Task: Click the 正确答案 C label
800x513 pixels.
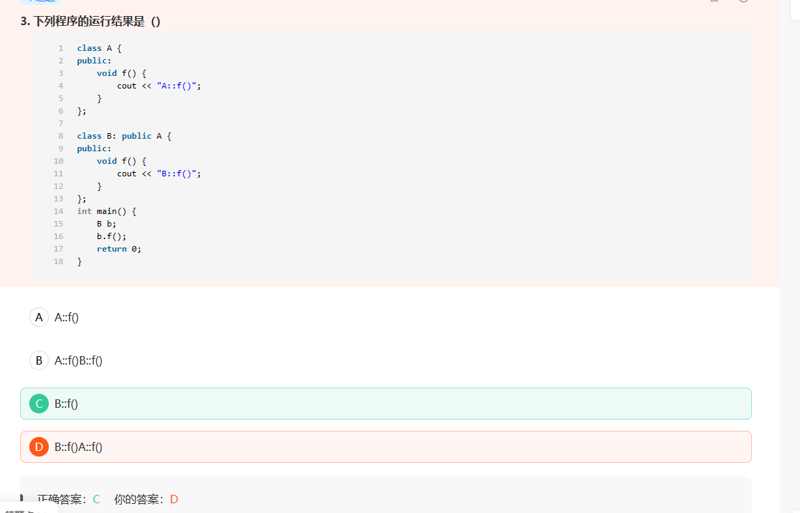Action: coord(68,499)
